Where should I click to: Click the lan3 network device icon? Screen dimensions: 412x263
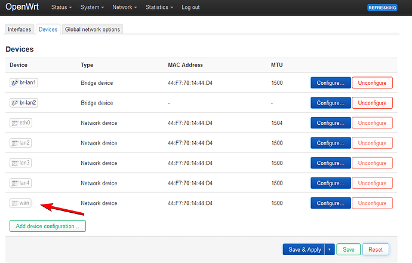15,163
